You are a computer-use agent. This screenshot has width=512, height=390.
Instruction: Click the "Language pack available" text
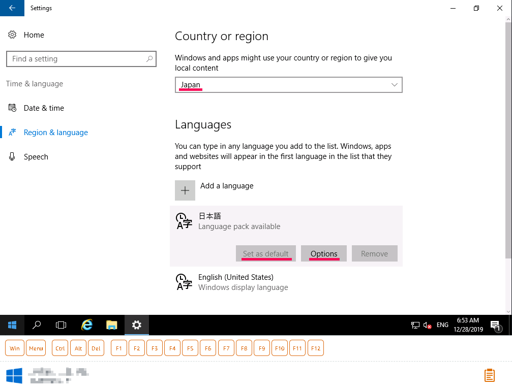coord(239,226)
